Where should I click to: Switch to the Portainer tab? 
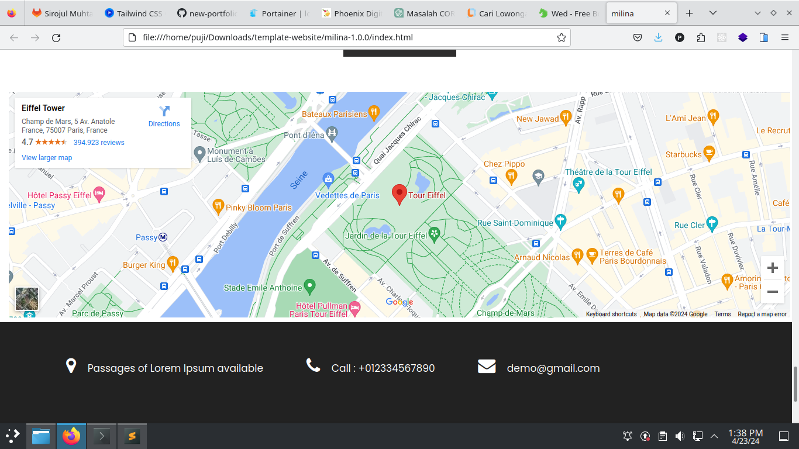pos(279,13)
